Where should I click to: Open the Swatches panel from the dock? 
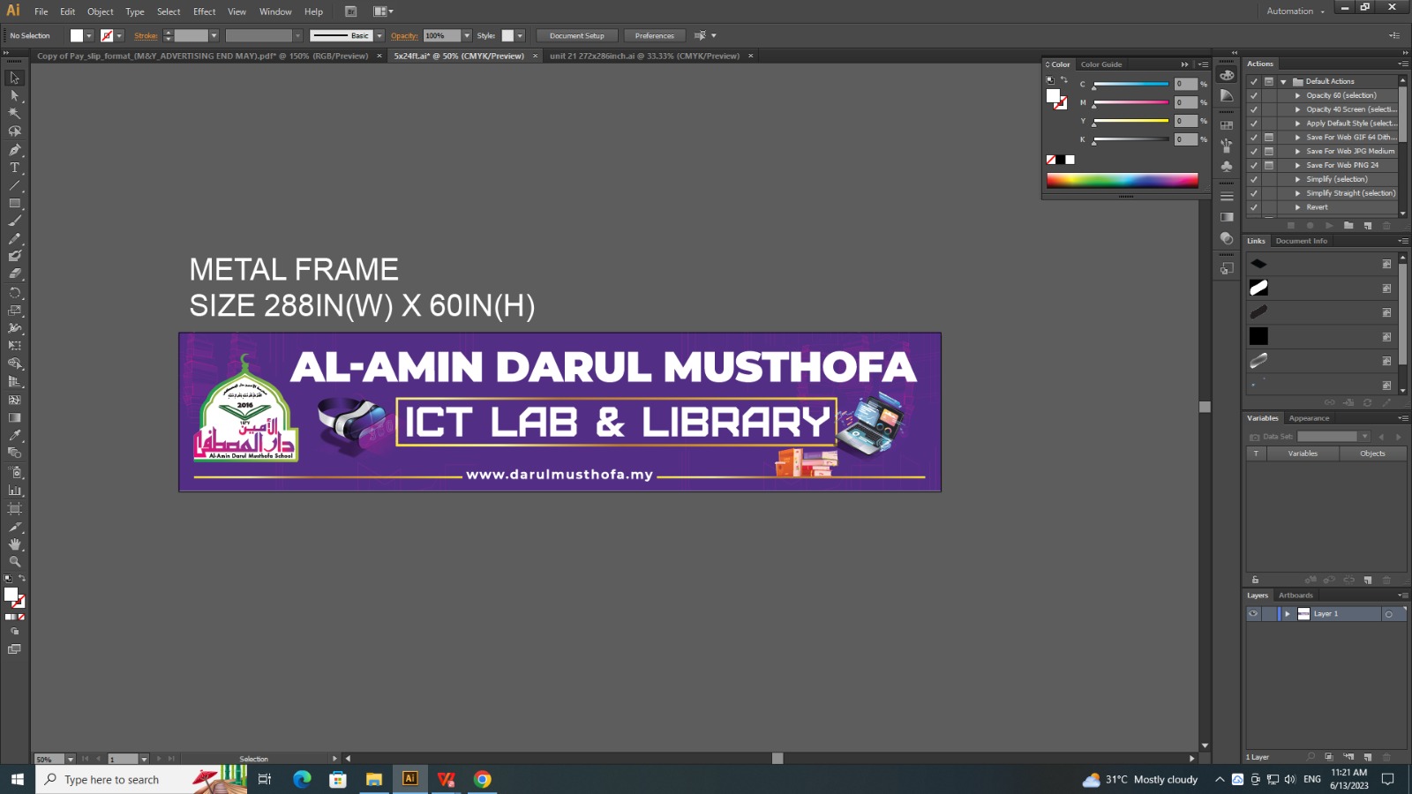(1227, 125)
